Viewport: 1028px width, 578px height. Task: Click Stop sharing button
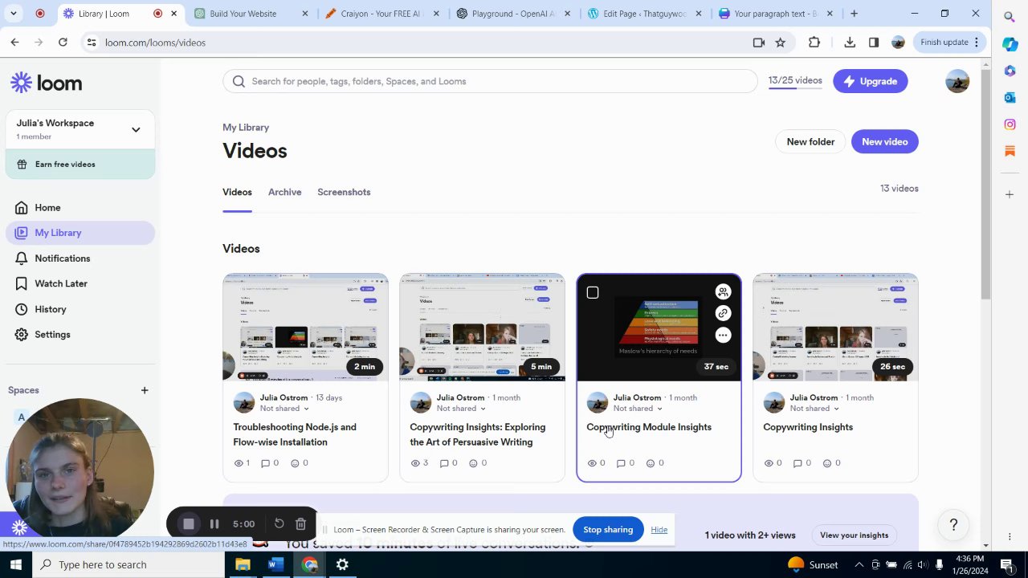click(x=608, y=530)
